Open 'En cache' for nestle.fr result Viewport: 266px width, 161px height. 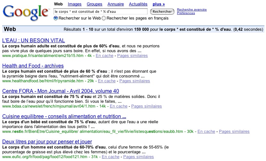point(206,132)
